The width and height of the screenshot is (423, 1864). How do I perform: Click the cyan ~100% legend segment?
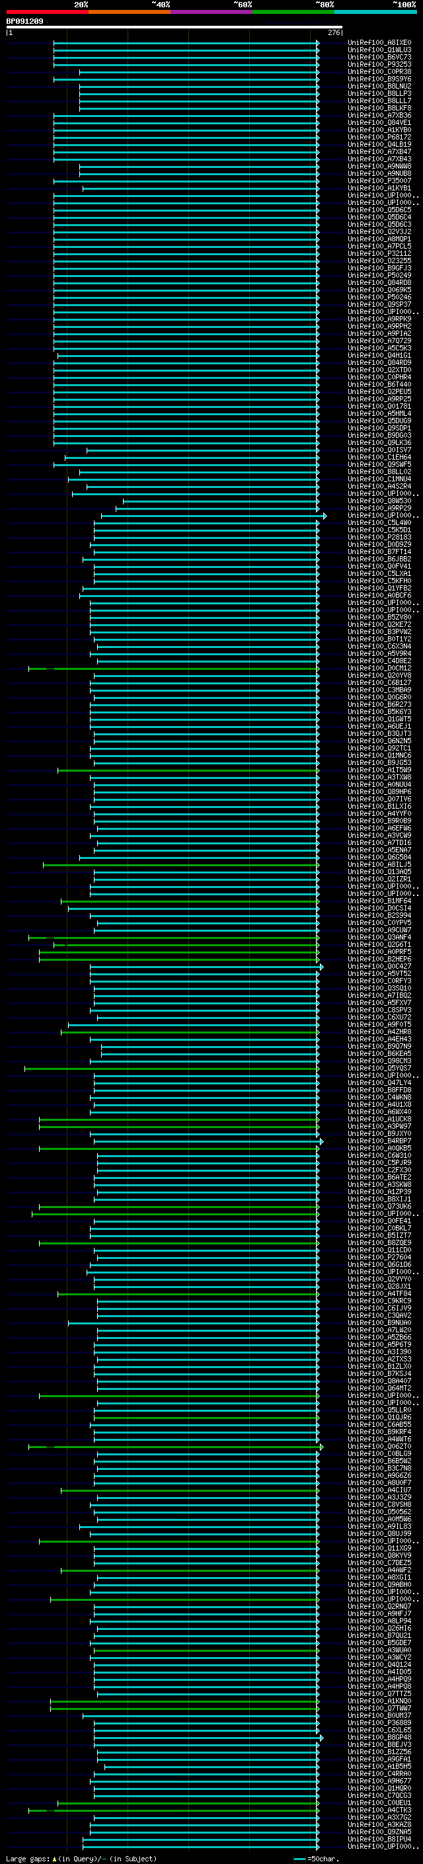tap(375, 12)
